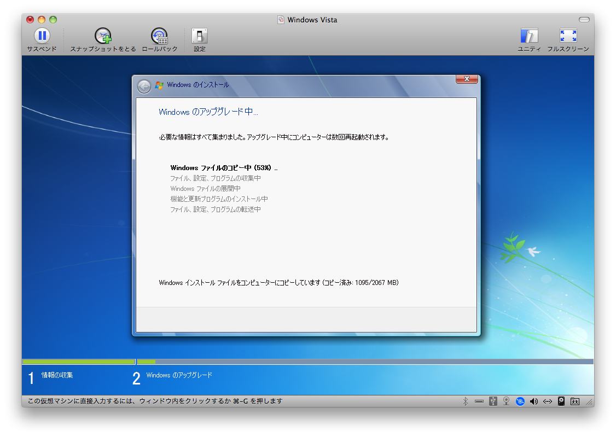The width and height of the screenshot is (616, 437).
Task: Click the Windows Vista document proxy icon
Action: pyautogui.click(x=281, y=20)
